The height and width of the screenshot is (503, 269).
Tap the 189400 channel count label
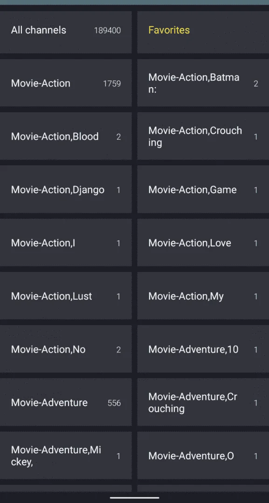108,30
